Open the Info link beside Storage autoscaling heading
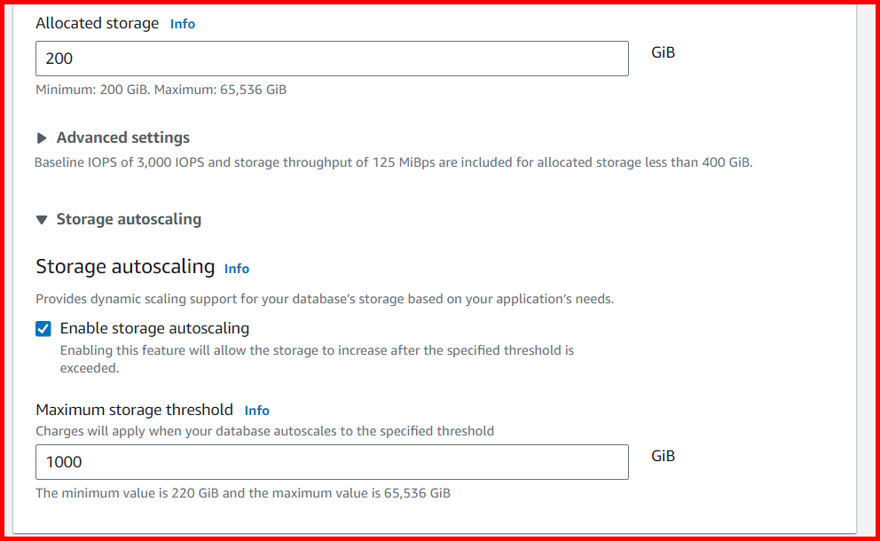The height and width of the screenshot is (541, 880). point(237,268)
